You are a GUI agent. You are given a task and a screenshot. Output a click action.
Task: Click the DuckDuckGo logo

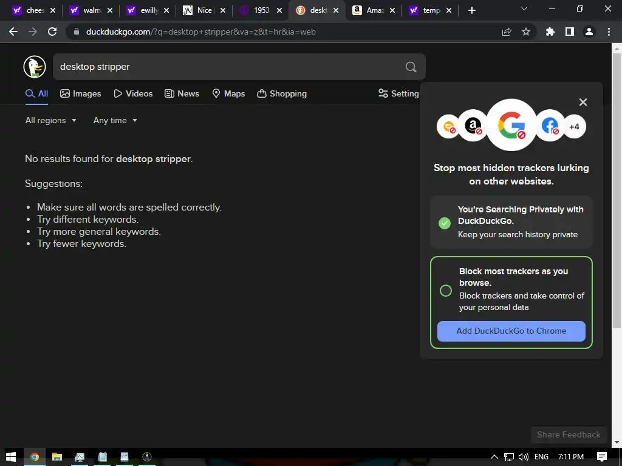pos(35,67)
